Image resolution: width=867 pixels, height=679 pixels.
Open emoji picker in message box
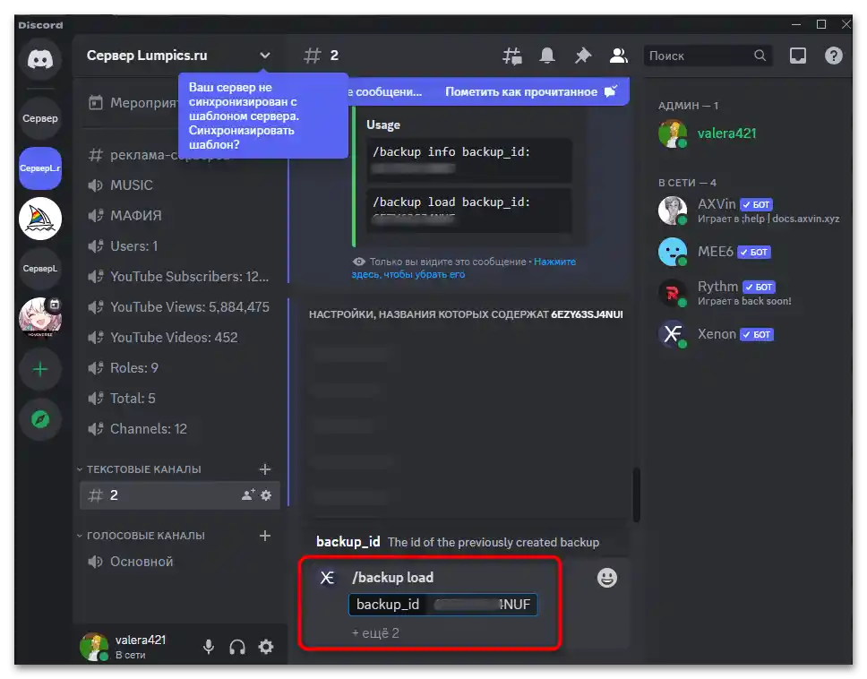(x=606, y=578)
